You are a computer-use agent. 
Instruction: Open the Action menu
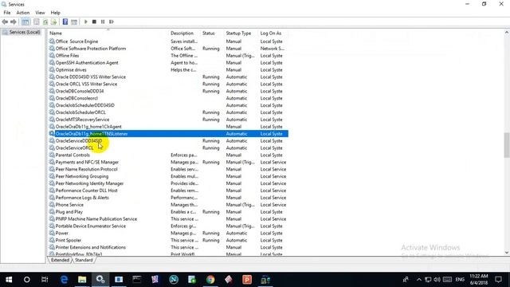click(x=23, y=13)
